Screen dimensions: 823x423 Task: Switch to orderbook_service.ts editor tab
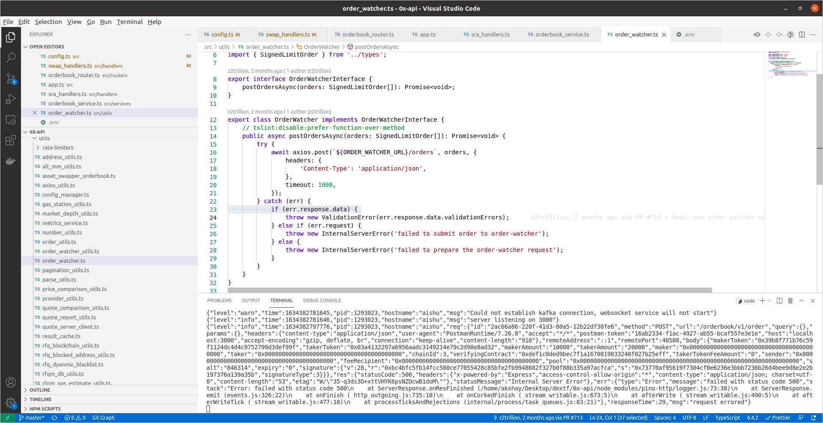coord(562,34)
